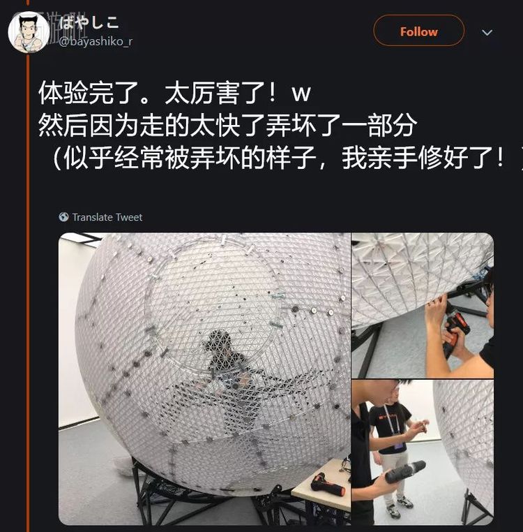The image size is (523, 532).
Task: Click the ばやしこ display name
Action: coord(89,23)
